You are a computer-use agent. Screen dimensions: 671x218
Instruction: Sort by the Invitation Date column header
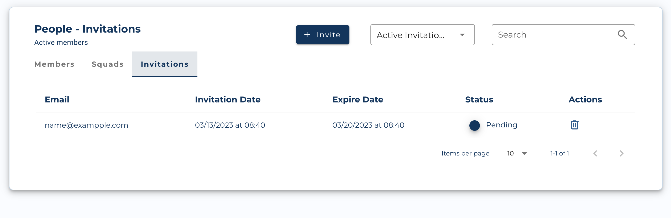coord(228,100)
